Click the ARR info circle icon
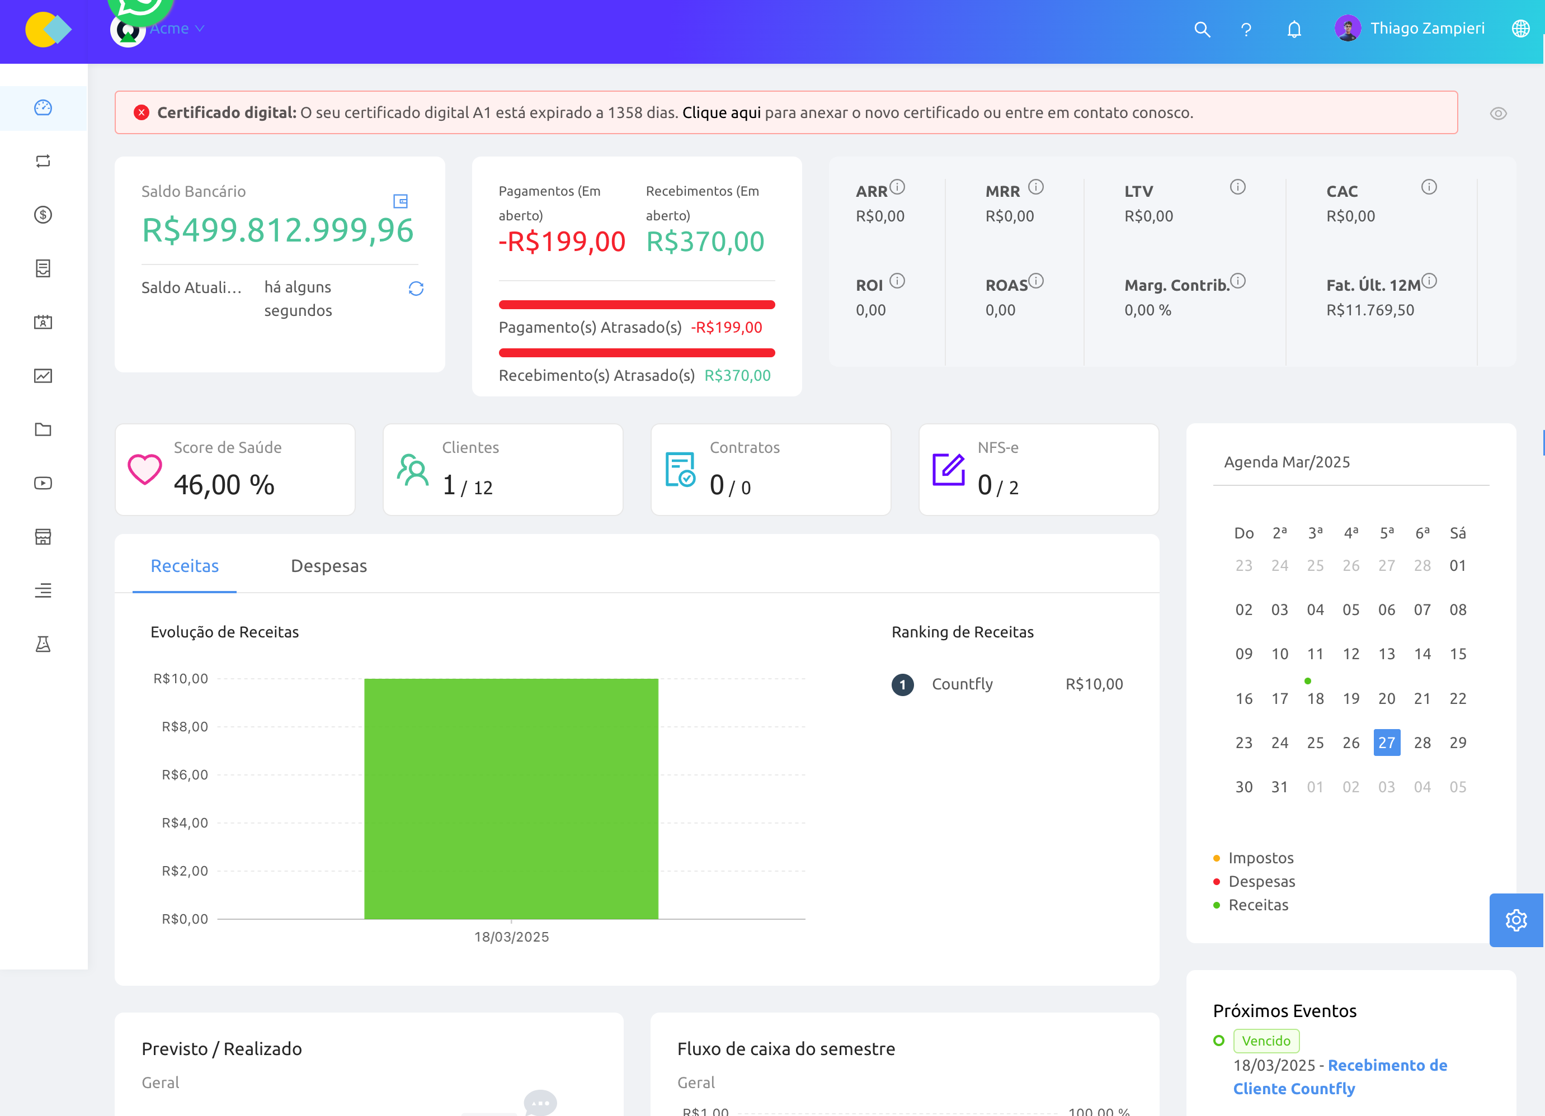The width and height of the screenshot is (1545, 1116). coord(898,187)
